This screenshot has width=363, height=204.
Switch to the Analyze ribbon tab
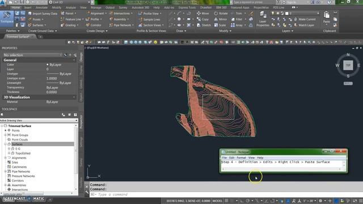click(70, 7)
